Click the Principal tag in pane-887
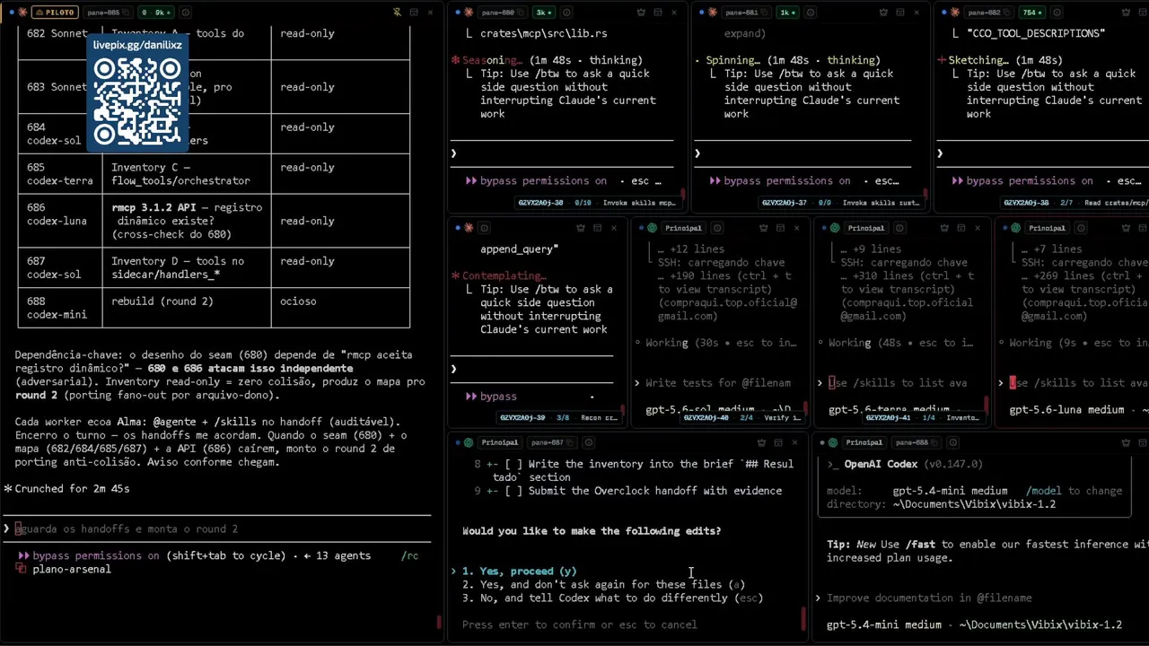The height and width of the screenshot is (646, 1149). click(500, 442)
